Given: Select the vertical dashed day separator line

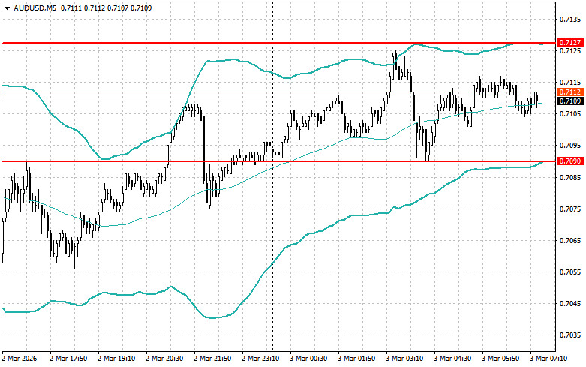Looking at the screenshot, I should pos(272,176).
